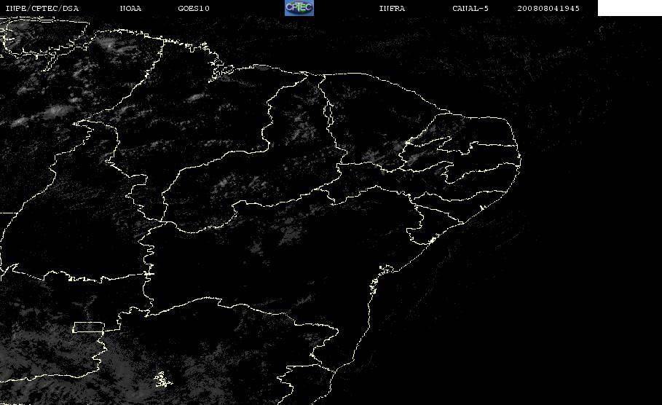Click the bright oval cloud in the north-central region
This screenshot has height=405, width=662.
point(195,98)
